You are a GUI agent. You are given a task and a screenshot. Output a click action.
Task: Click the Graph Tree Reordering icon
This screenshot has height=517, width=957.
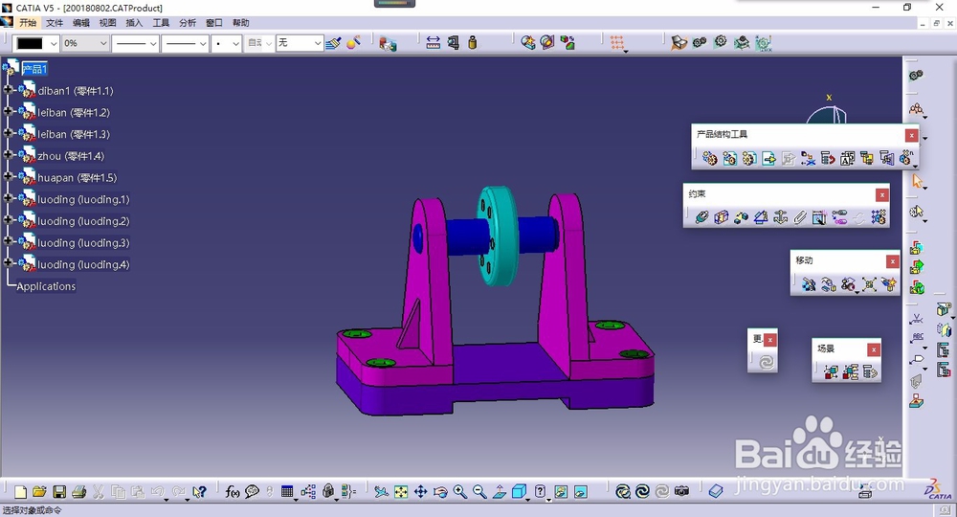point(828,159)
